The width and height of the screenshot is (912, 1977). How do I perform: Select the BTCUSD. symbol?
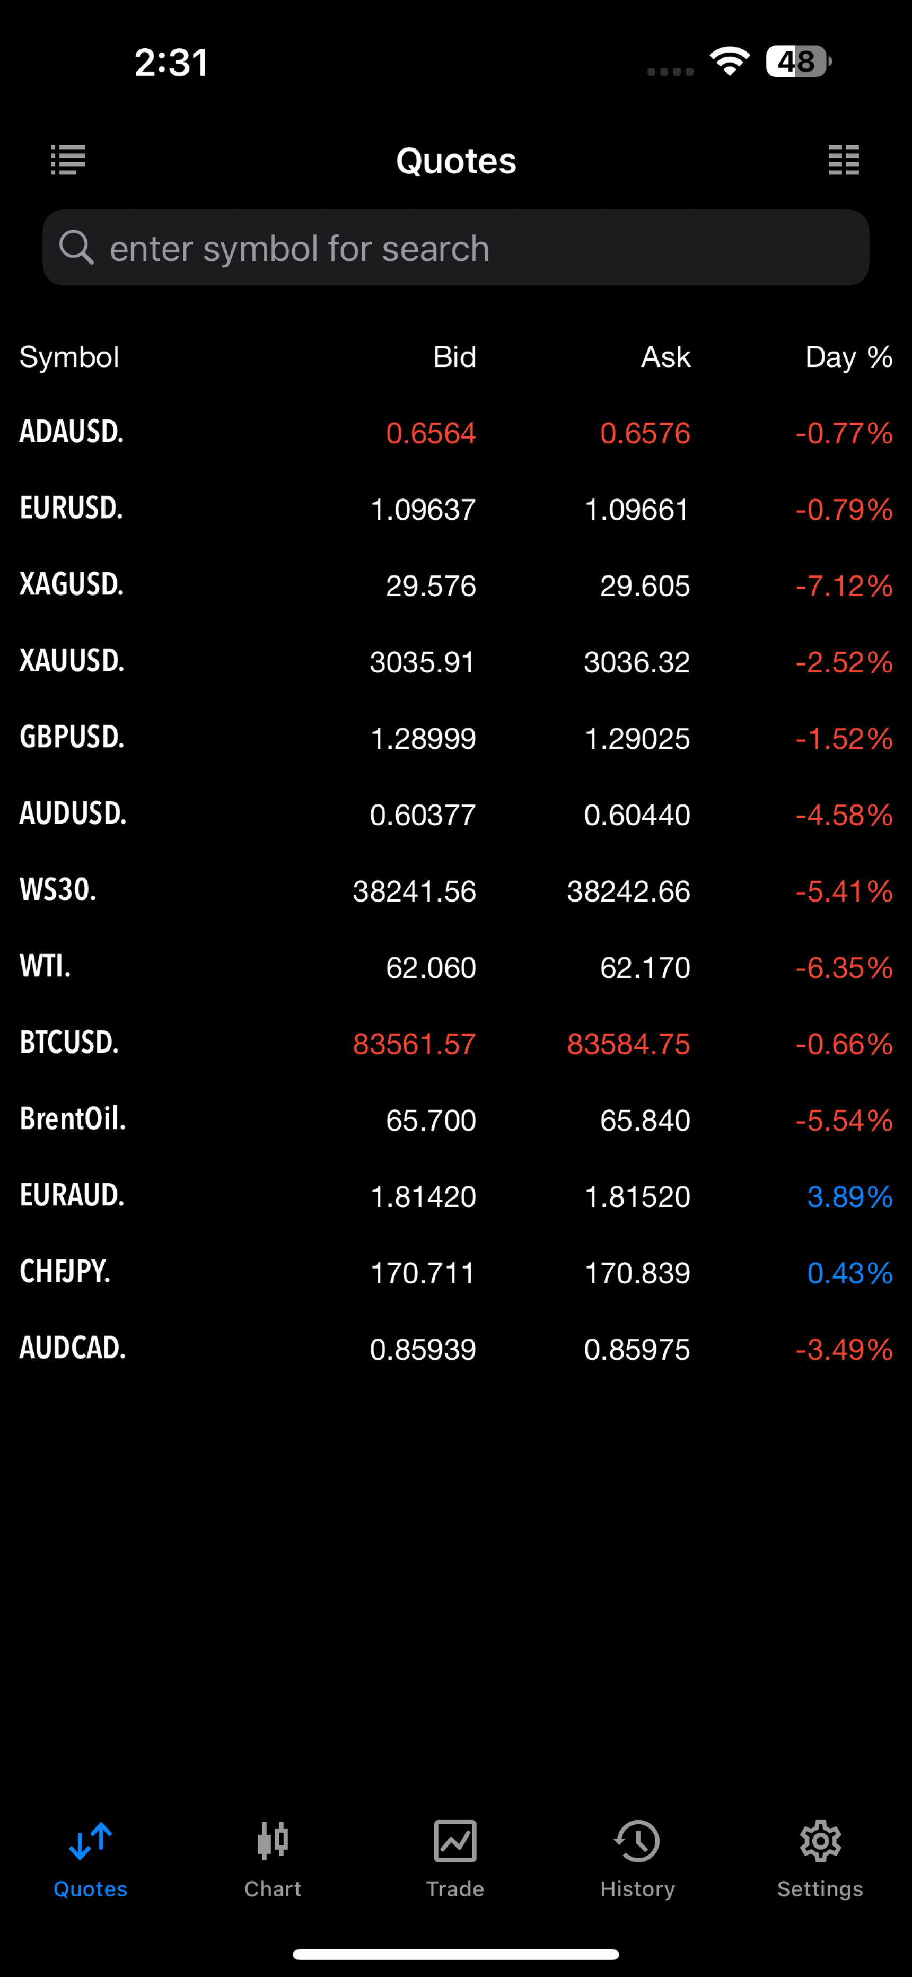point(69,1043)
